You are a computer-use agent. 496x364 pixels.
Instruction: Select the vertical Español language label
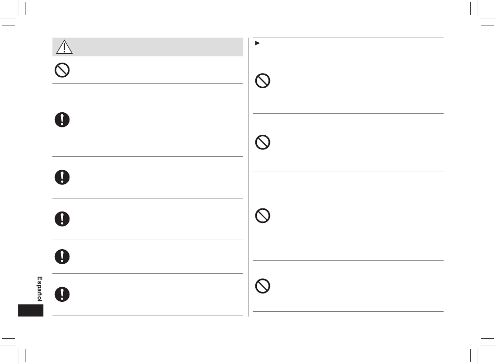coord(40,289)
